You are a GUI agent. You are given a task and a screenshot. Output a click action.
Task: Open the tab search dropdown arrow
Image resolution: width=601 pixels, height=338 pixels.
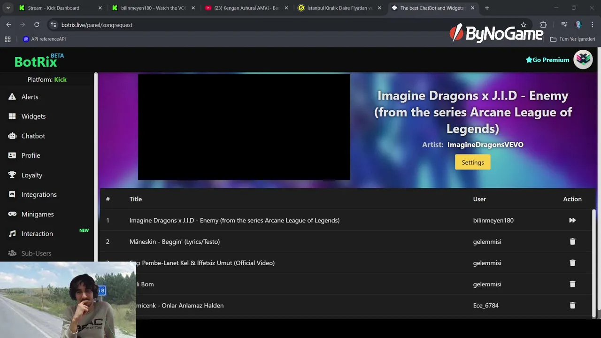tap(8, 8)
